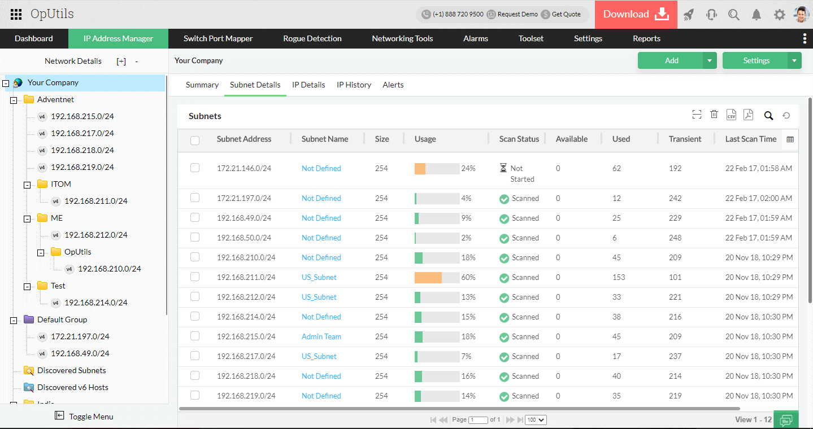Open the Settings button dropdown arrow
The image size is (813, 429).
coord(794,60)
